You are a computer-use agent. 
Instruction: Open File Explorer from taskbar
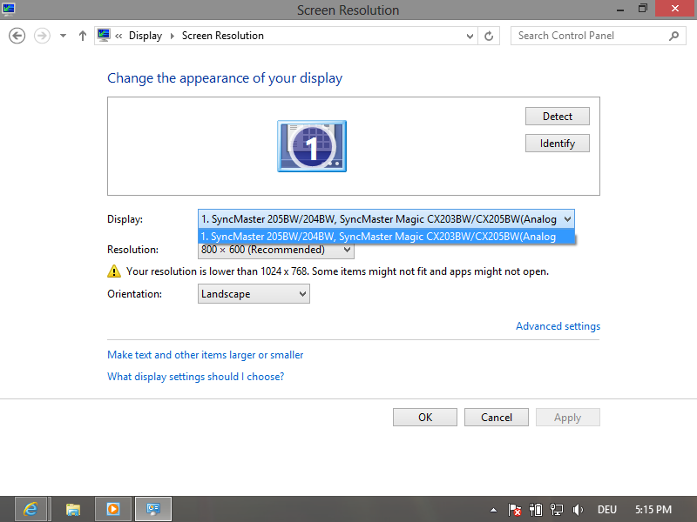click(73, 509)
